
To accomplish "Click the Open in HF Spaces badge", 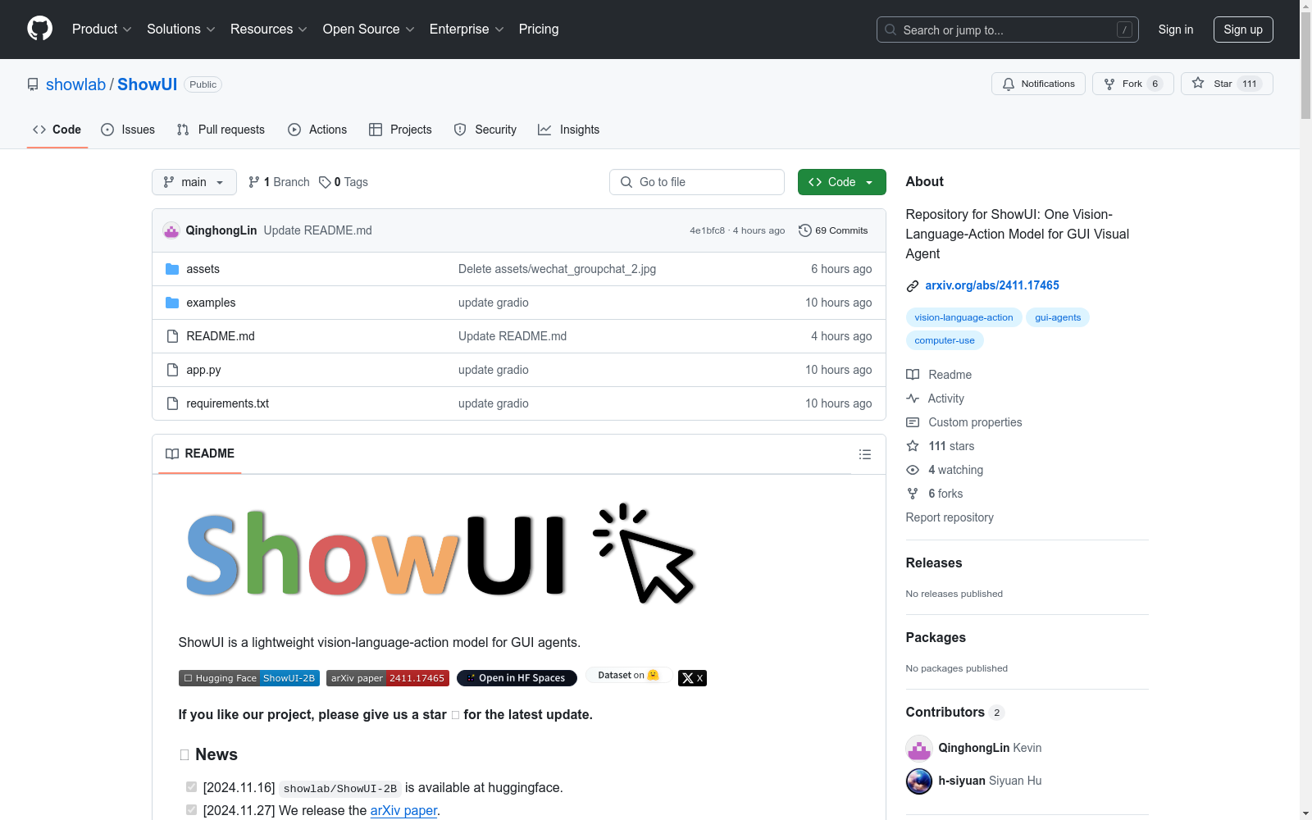I will (517, 678).
